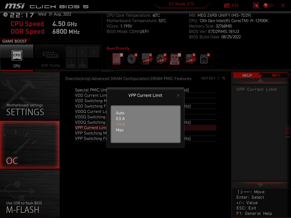Open the HOT KEY list
The width and height of the screenshot is (291, 218).
(x=208, y=78)
